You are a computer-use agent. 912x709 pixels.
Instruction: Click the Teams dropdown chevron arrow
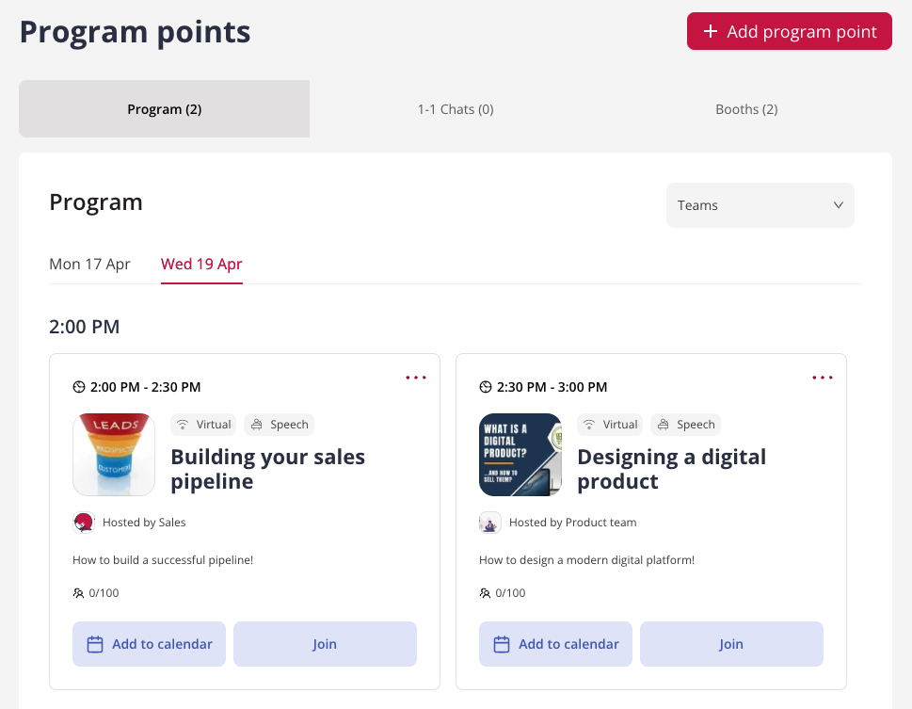click(x=839, y=205)
